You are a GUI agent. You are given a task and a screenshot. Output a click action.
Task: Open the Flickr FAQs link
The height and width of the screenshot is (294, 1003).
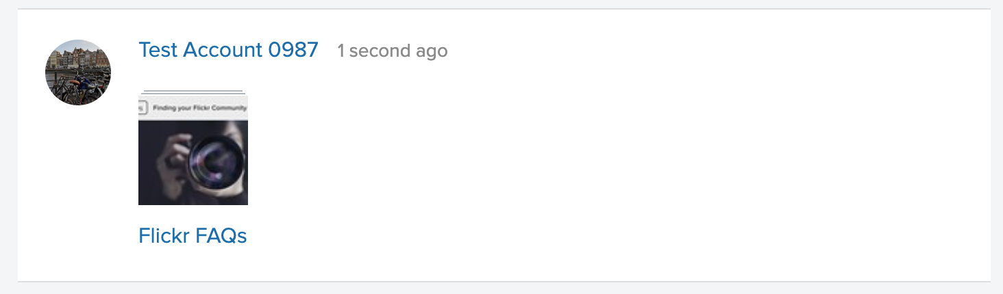[x=193, y=236]
